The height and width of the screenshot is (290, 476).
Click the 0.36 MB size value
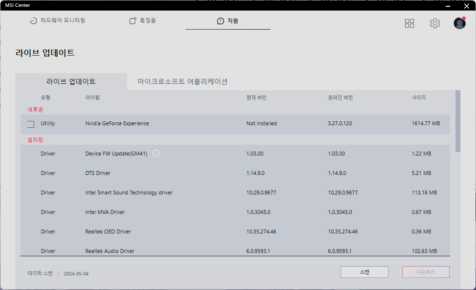(x=421, y=232)
